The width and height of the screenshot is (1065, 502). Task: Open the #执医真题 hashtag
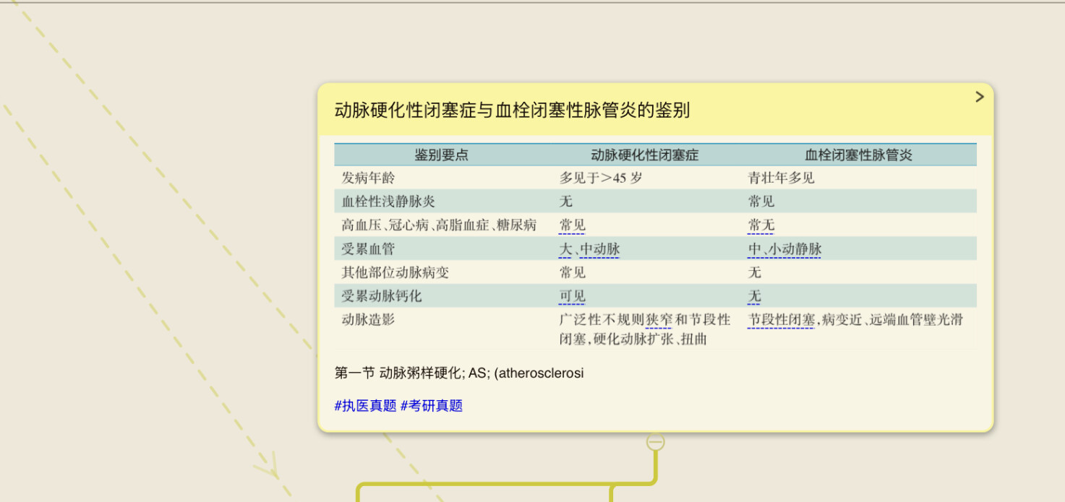coord(365,406)
